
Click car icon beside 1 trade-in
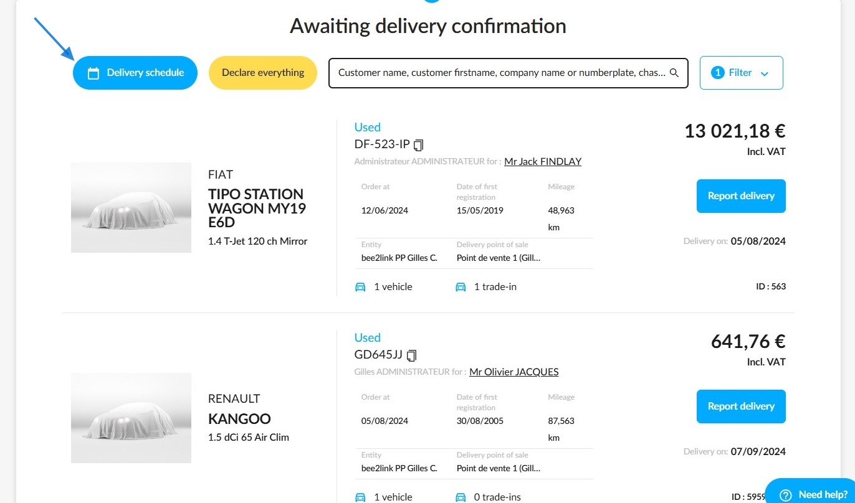pyautogui.click(x=461, y=287)
